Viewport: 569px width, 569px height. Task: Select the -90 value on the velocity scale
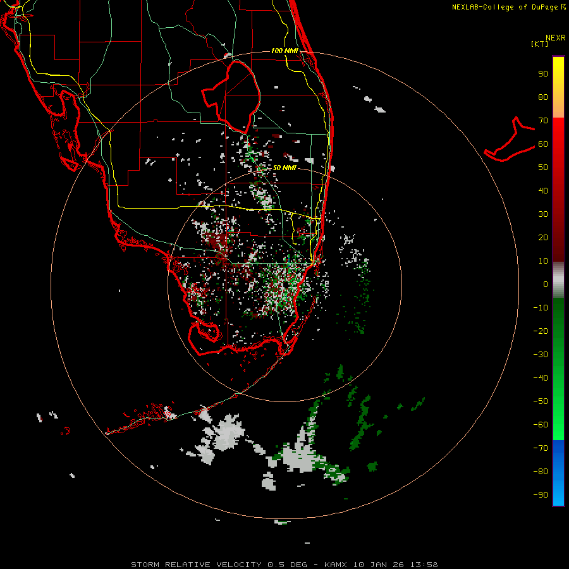tap(541, 495)
